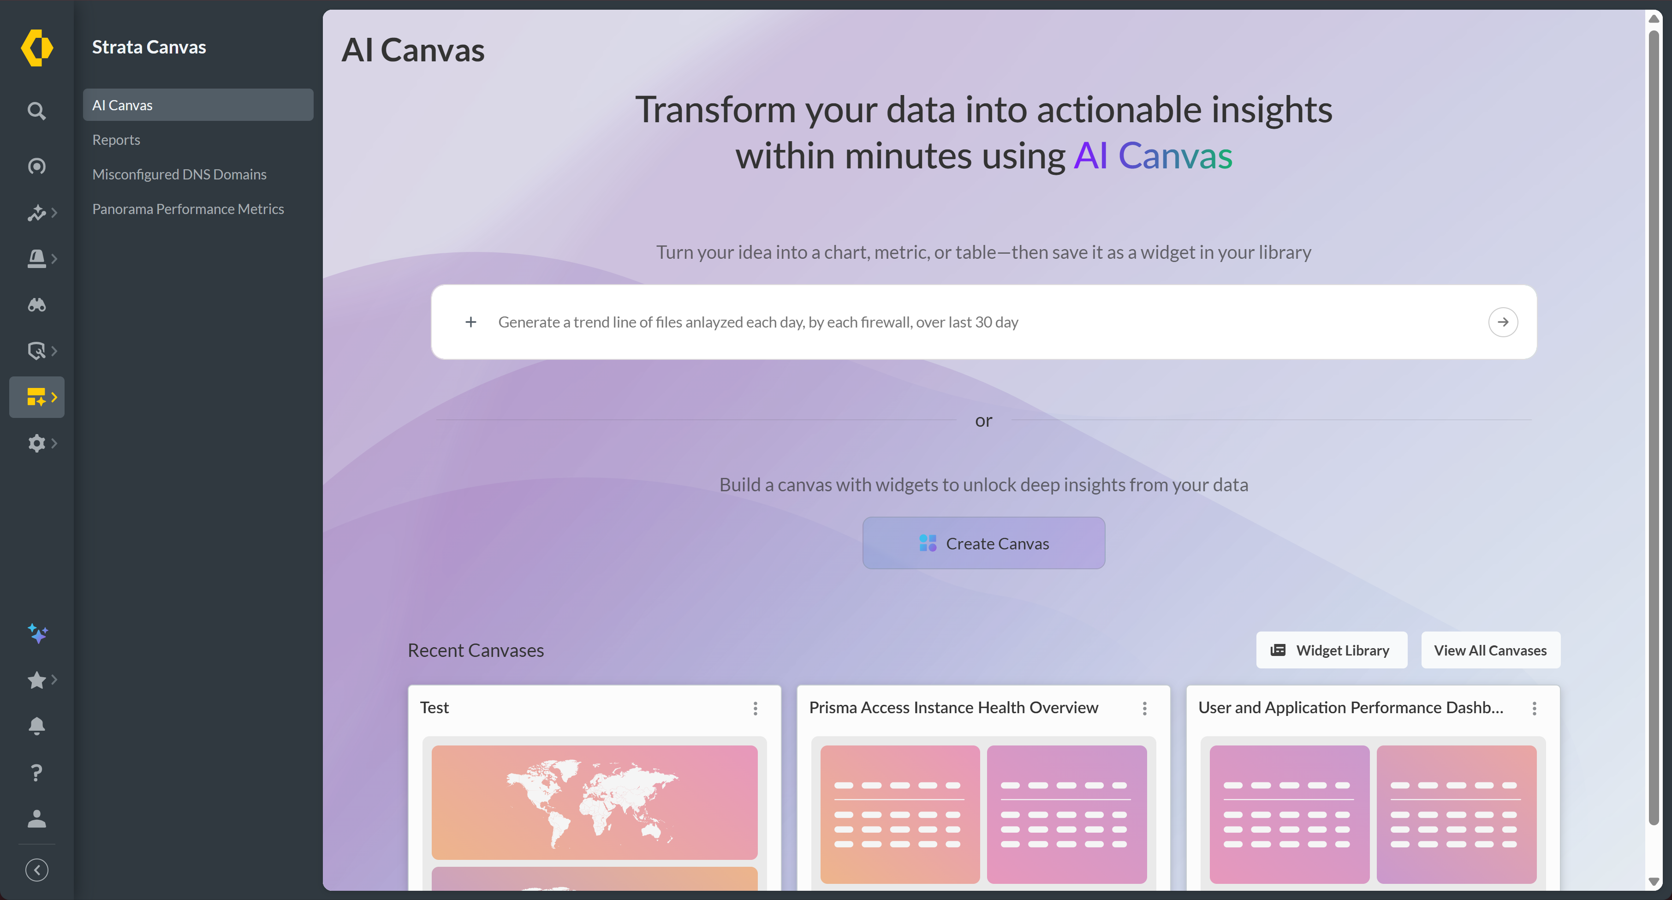Open Misconfigured DNS Domains menu item
The height and width of the screenshot is (900, 1672).
click(179, 174)
